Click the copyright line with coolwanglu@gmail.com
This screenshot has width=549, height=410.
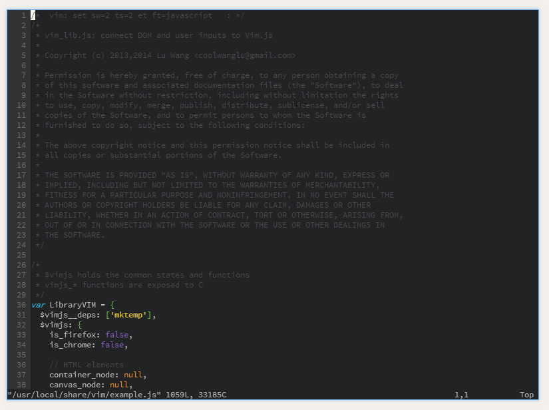[166, 55]
